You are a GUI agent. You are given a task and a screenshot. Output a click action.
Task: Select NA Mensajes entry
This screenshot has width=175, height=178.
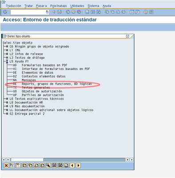24,80
